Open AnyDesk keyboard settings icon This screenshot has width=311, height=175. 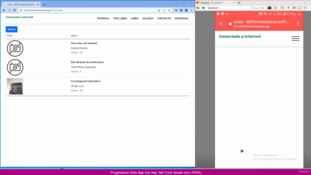tap(294, 8)
